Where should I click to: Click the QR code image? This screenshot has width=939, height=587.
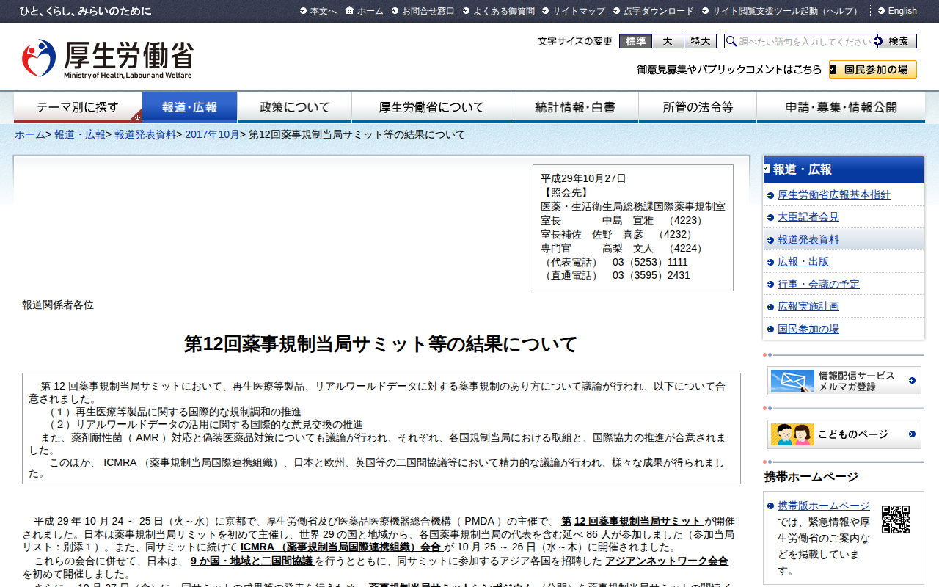895,519
